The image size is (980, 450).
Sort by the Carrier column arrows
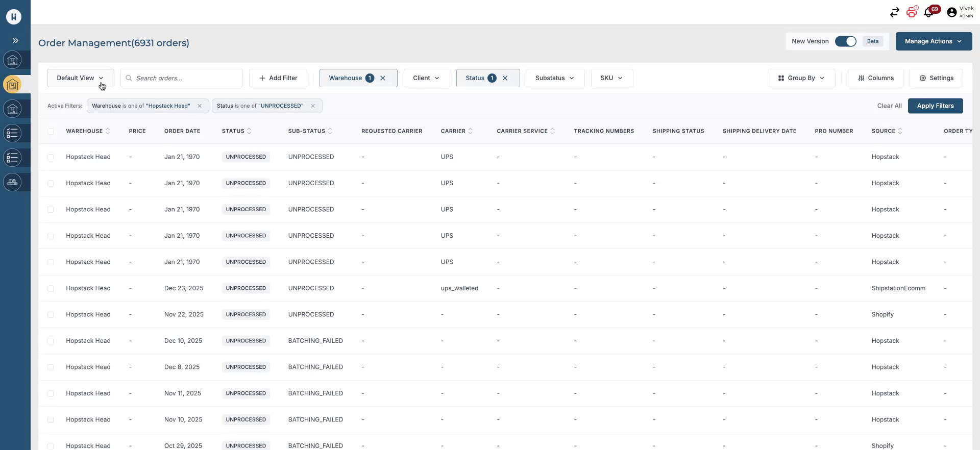(x=471, y=131)
